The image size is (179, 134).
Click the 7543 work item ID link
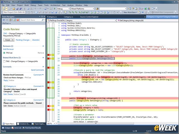pos(5,33)
